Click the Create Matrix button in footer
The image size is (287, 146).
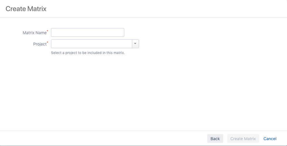tap(243, 139)
